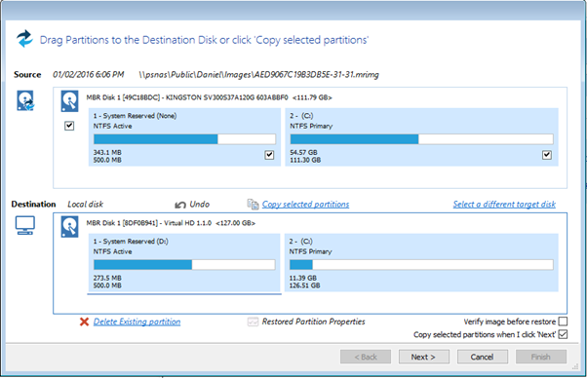Enable Verify image before restore
This screenshot has width=587, height=378.
tap(563, 321)
